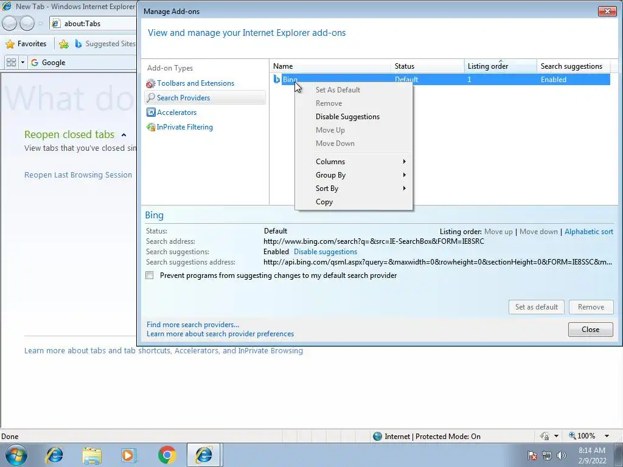Click the InPrivate Filtering status bar icon
Viewport: 623px width, 467px height.
click(x=545, y=436)
